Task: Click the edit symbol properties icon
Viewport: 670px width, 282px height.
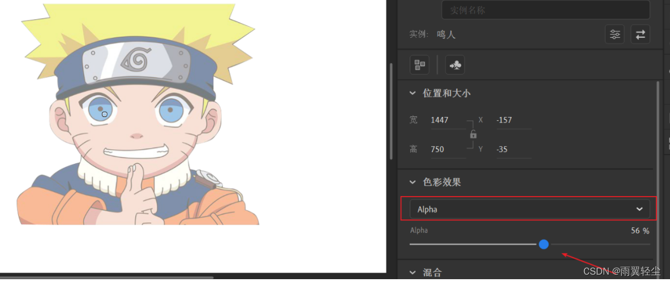Action: coord(455,65)
